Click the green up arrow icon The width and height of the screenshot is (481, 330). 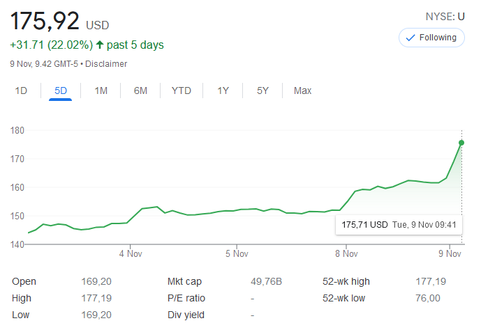(100, 45)
